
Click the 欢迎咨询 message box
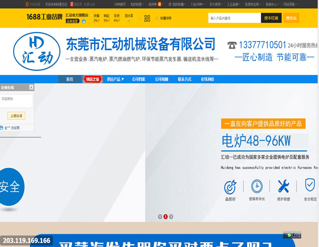16,101
